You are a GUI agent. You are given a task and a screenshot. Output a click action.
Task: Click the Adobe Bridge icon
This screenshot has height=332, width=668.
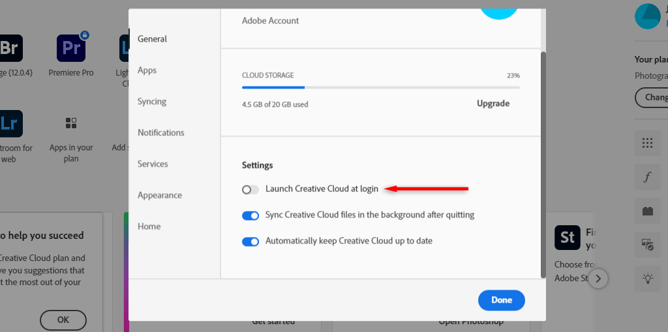click(x=10, y=47)
